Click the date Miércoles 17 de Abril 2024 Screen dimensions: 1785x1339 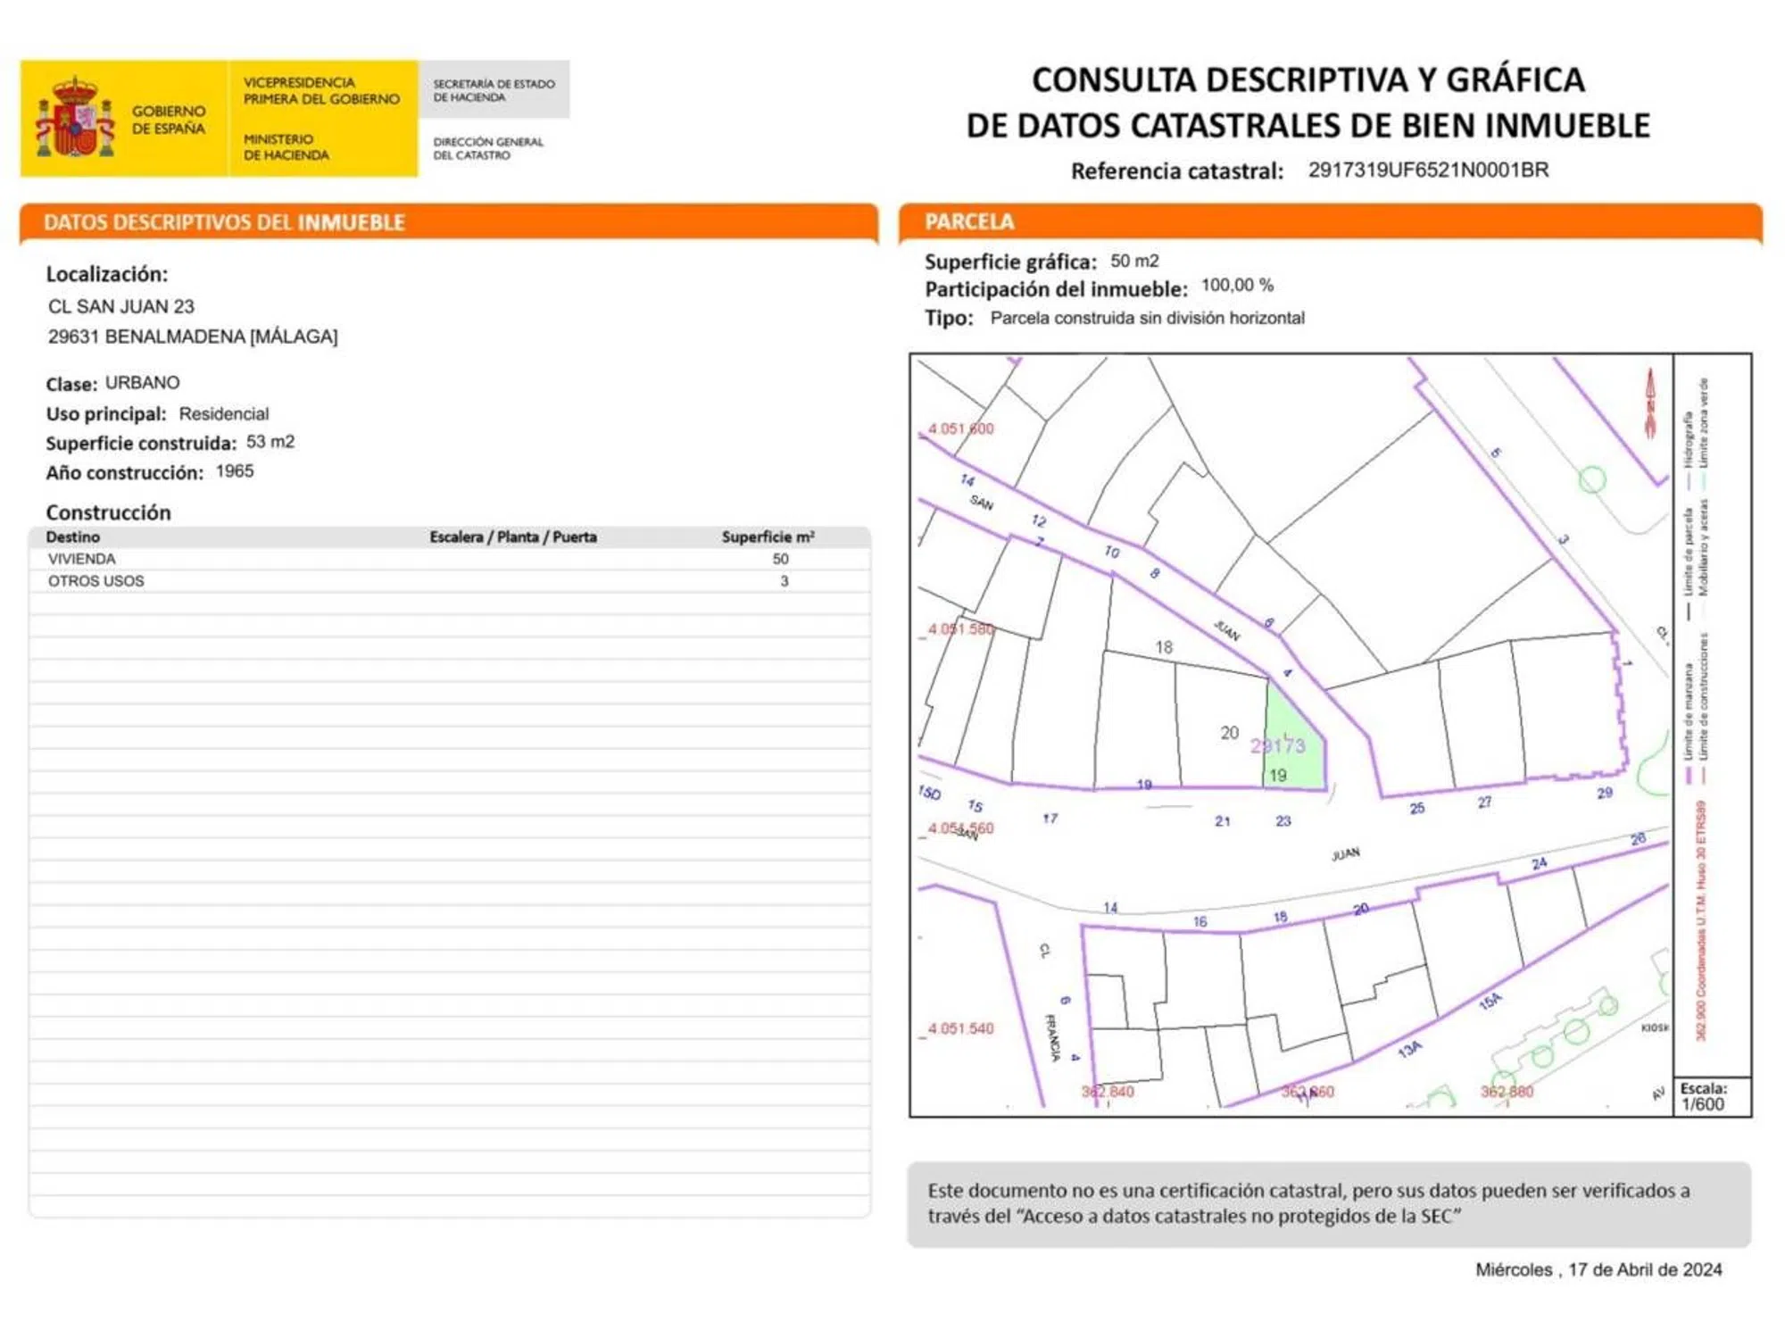(x=1598, y=1269)
